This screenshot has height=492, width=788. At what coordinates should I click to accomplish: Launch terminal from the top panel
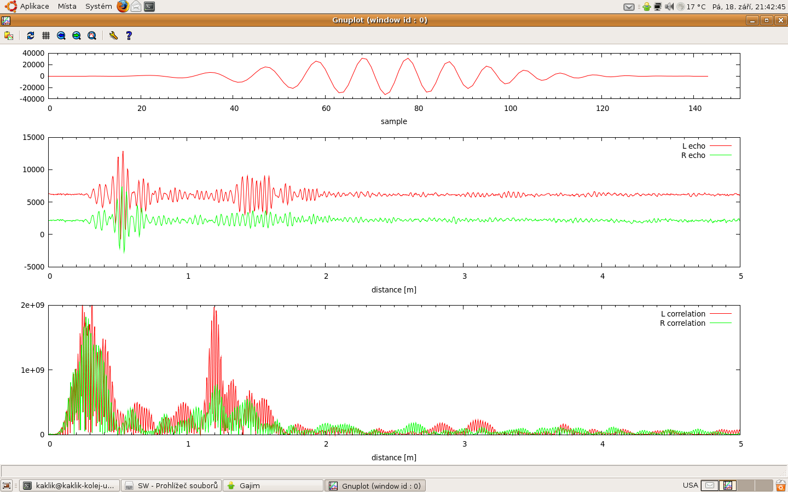click(x=149, y=7)
